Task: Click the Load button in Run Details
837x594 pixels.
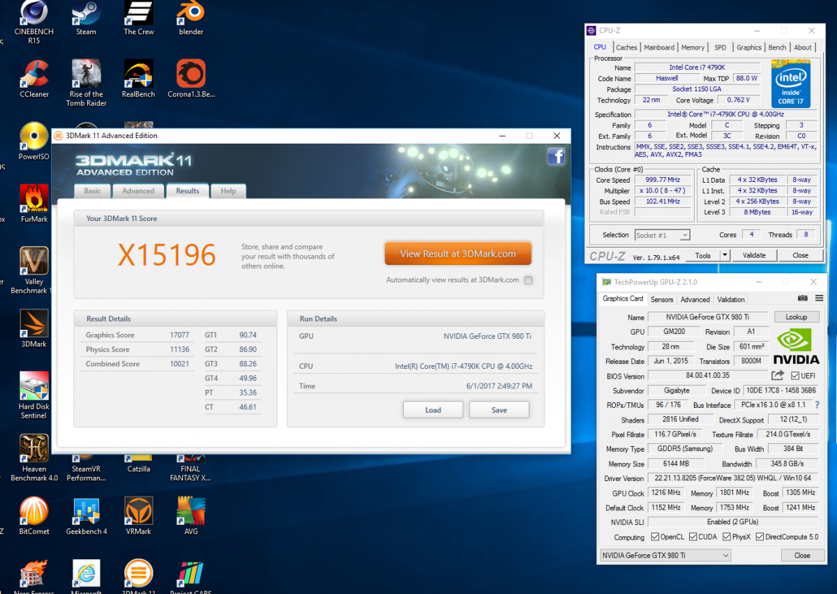Action: click(x=433, y=410)
